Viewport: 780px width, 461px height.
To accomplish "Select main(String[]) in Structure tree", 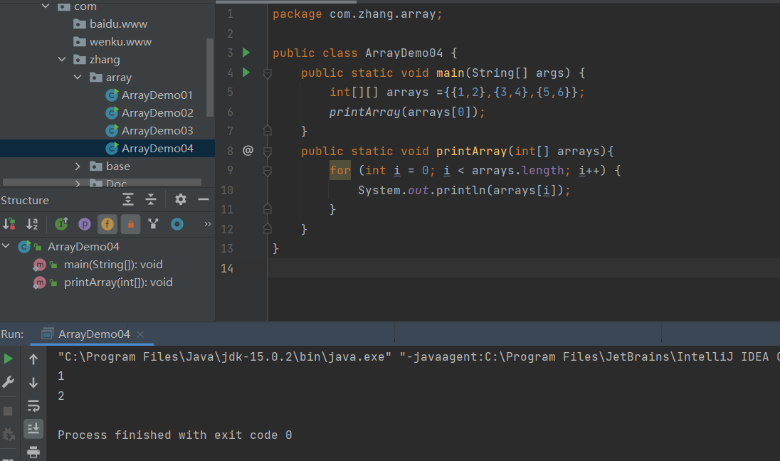I will point(98,265).
